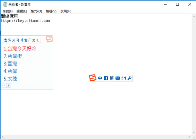196x139 pixels.
Task: Maximize the Notepad window
Action: (x=177, y=5)
